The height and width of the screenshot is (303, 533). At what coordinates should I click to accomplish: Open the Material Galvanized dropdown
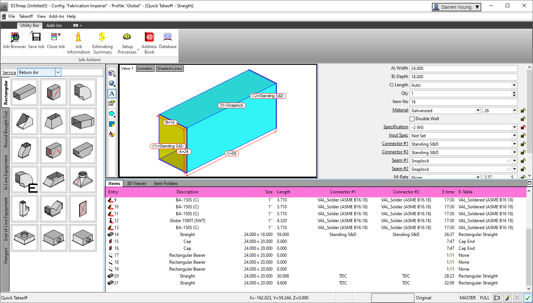[478, 111]
